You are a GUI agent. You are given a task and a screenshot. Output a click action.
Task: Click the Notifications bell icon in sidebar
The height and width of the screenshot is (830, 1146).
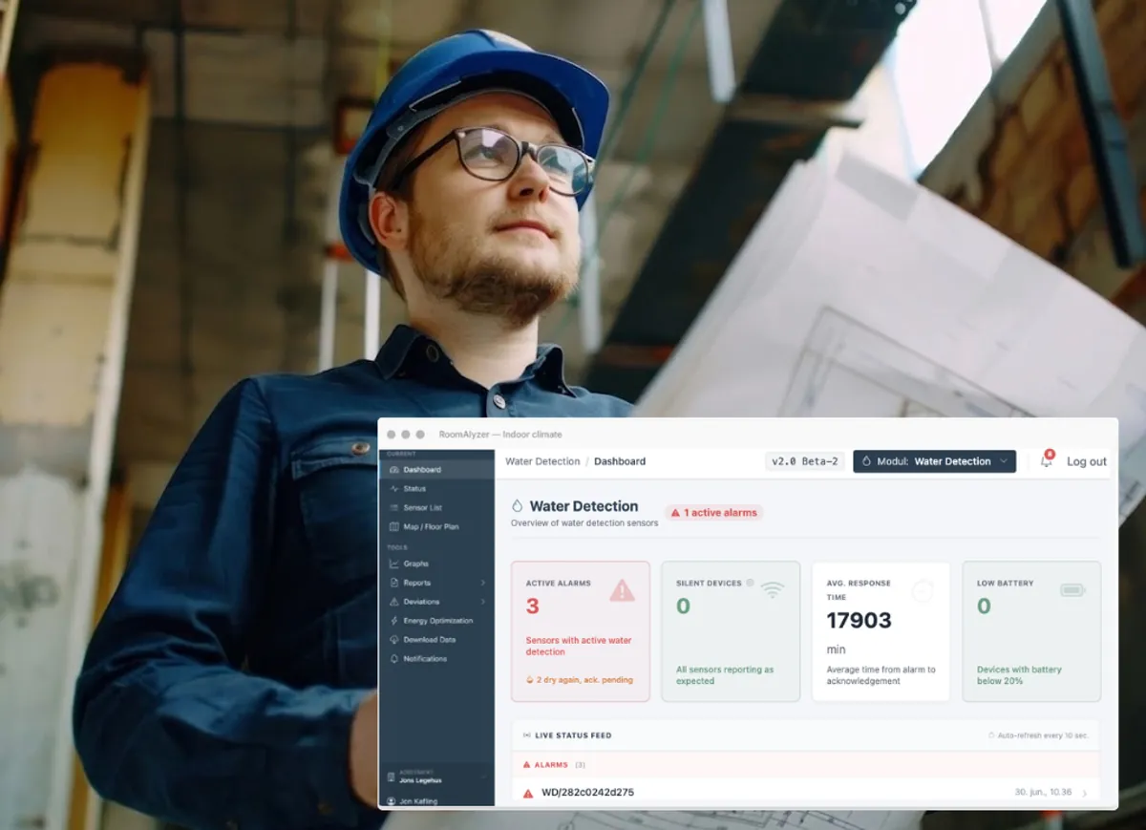393,659
